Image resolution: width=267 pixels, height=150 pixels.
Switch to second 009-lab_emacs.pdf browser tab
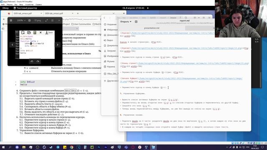coord(59,13)
